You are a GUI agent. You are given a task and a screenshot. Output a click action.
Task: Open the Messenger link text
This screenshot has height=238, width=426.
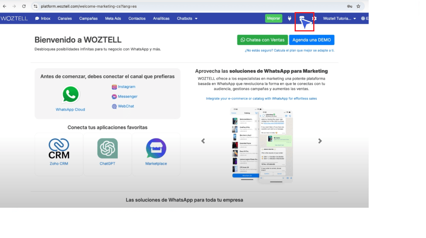(x=128, y=96)
